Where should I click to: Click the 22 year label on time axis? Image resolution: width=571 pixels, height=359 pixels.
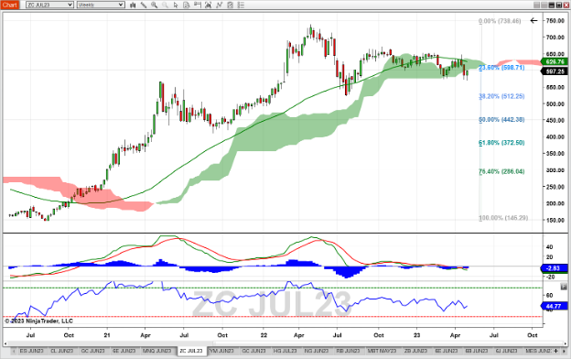click(x=264, y=335)
